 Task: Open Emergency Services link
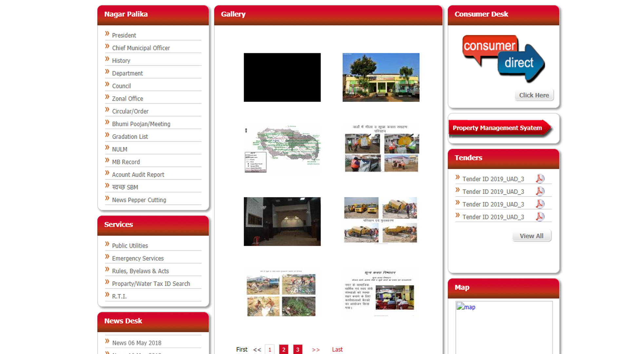click(138, 259)
